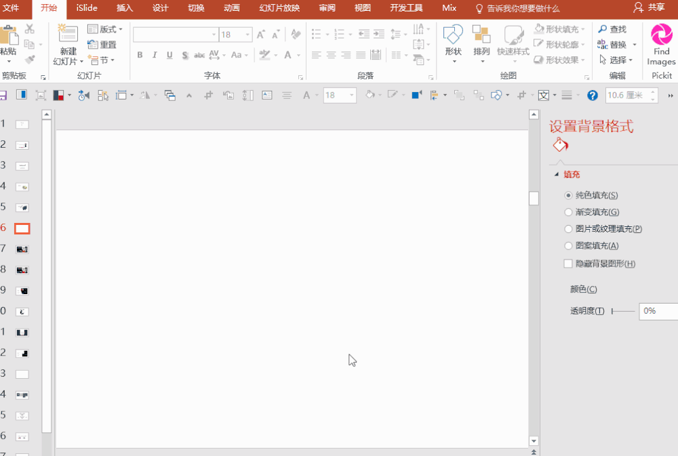Launch Pickit Find Images add-in
The image size is (678, 456).
[661, 35]
